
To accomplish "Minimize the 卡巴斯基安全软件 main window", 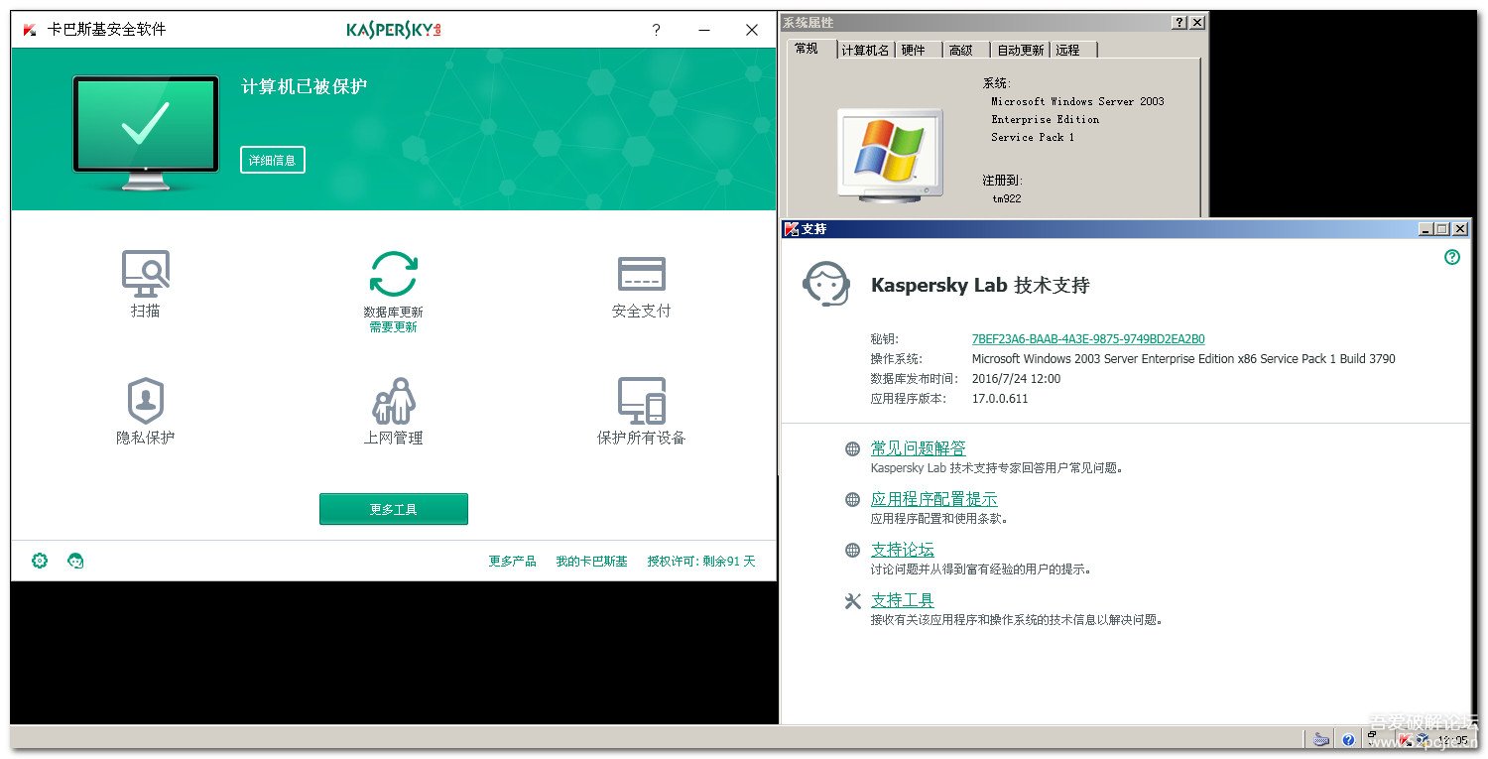I will pos(704,30).
